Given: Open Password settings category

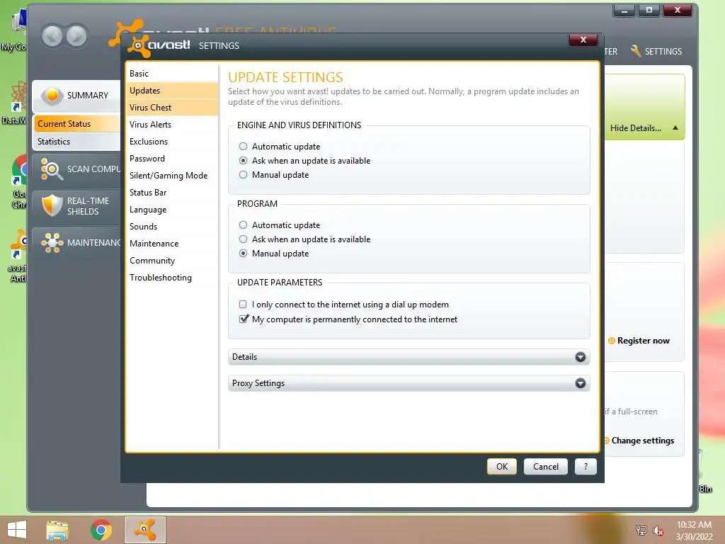Looking at the screenshot, I should [172, 159].
